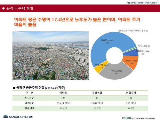The height and width of the screenshot is (120, 160).
Task: Click the table cell '22'
Action: click(x=131, y=98)
